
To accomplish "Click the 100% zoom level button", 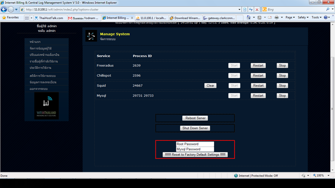I will pyautogui.click(x=318, y=175).
